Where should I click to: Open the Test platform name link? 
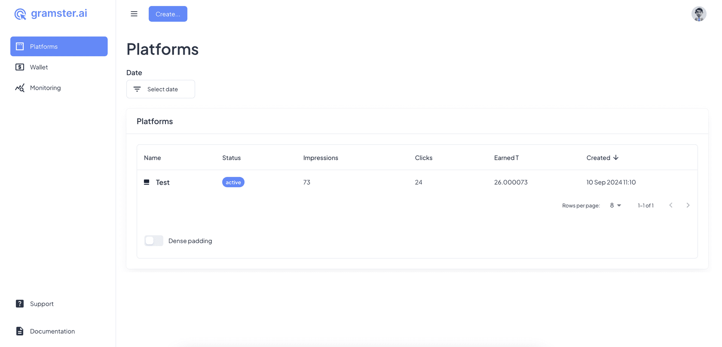coord(162,183)
